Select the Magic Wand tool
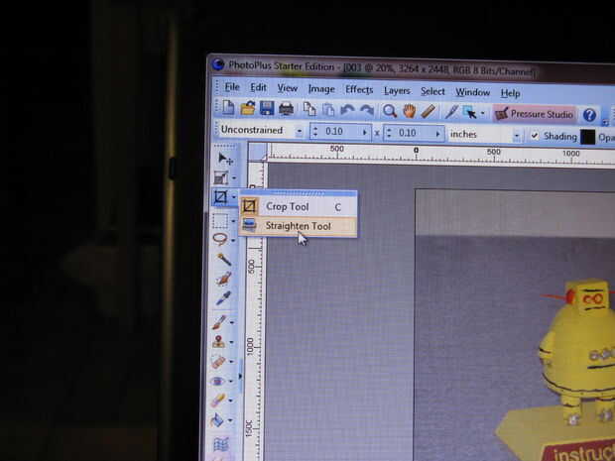The width and height of the screenshot is (615, 461). click(x=224, y=259)
